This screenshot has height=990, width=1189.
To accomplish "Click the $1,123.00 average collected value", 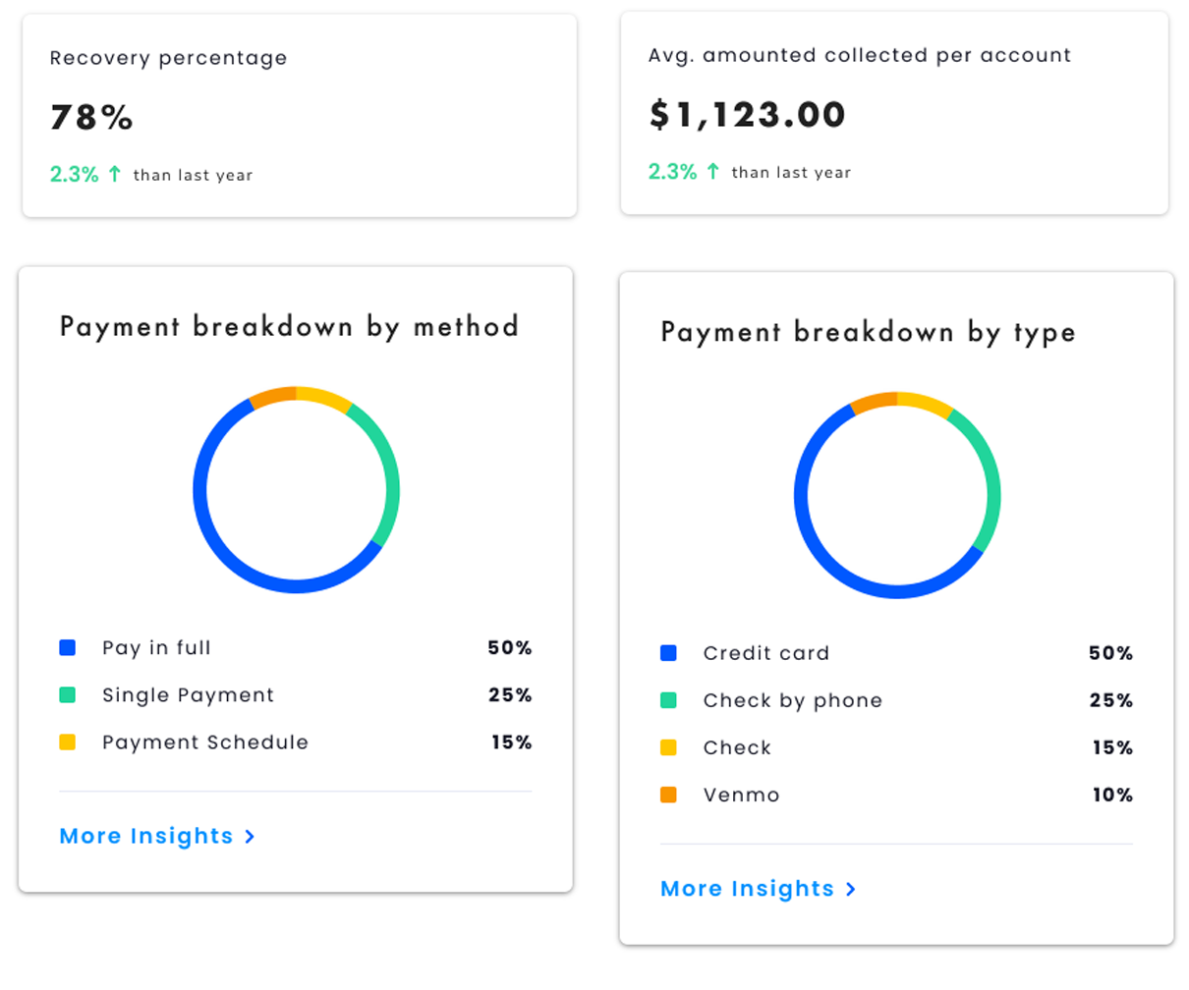I will [x=745, y=114].
